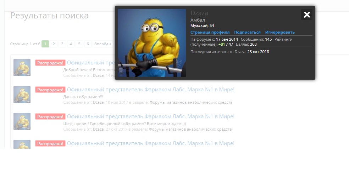Image resolution: width=349 pixels, height=171 pixels.
Task: Open the thread with 'Шеф, привет!' post
Action: pyautogui.click(x=151, y=116)
